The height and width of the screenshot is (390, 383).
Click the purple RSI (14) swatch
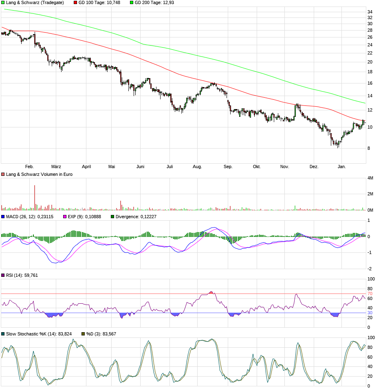3,276
